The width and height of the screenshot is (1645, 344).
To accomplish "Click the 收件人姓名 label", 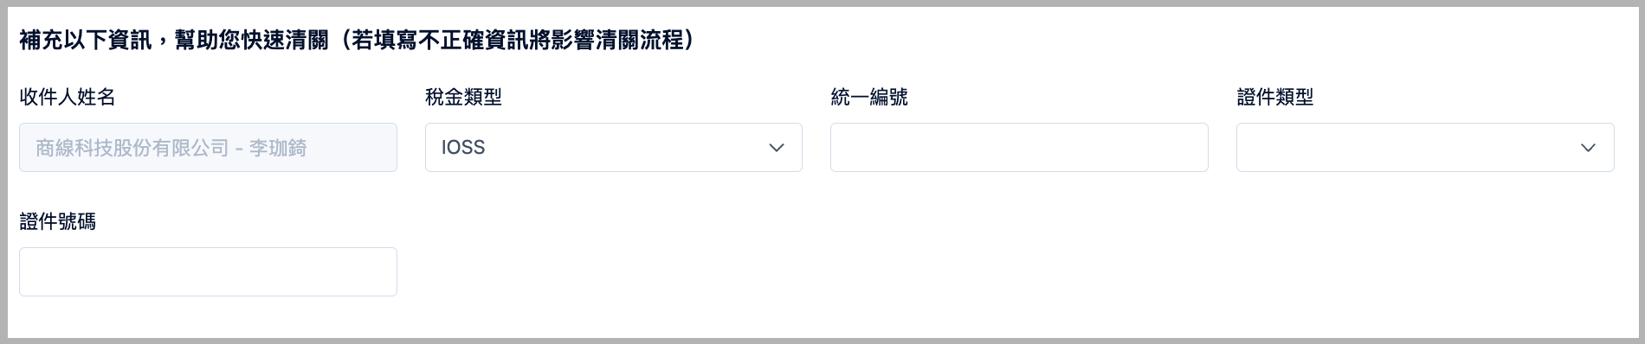I will point(68,97).
